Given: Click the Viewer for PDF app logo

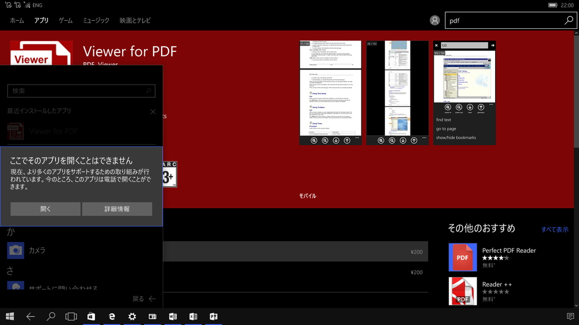Looking at the screenshot, I should pos(41,53).
